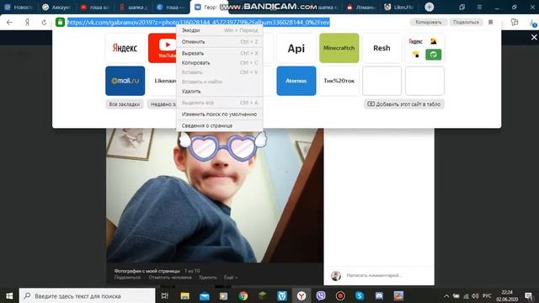Image resolution: width=539 pixels, height=303 pixels.
Task: Open the Aternos tile
Action: point(296,81)
